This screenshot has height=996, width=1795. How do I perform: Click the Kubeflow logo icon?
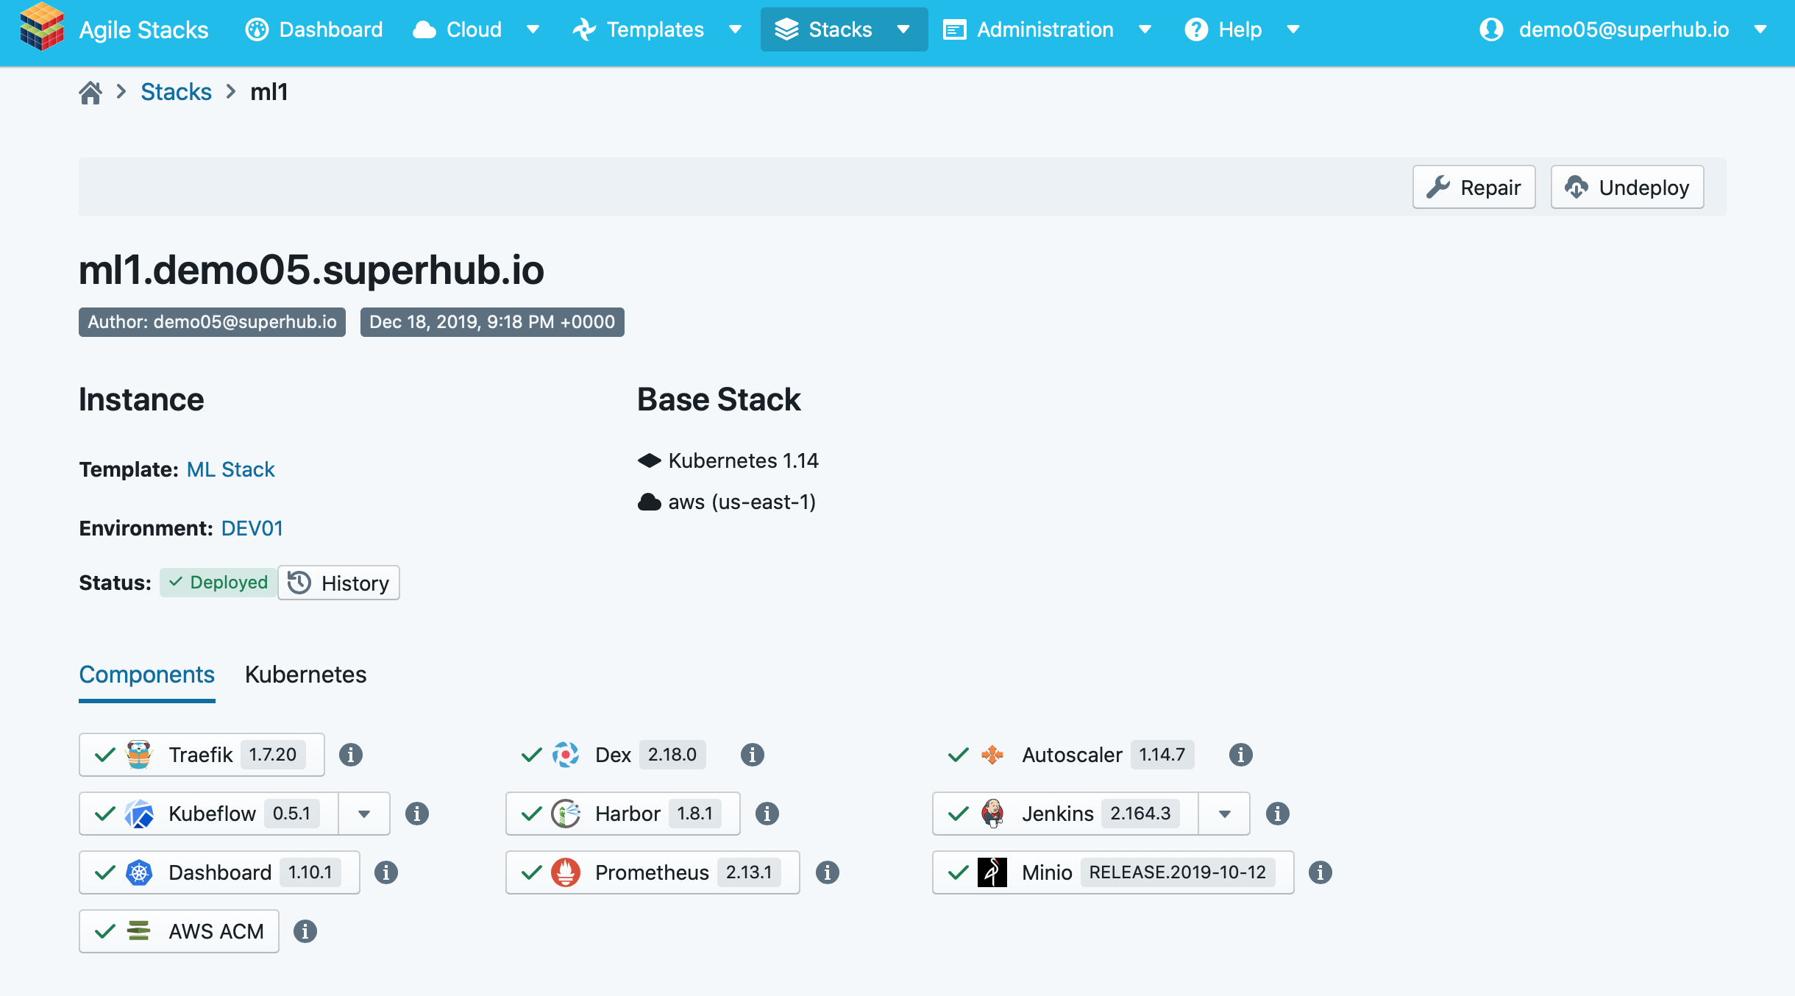(139, 814)
